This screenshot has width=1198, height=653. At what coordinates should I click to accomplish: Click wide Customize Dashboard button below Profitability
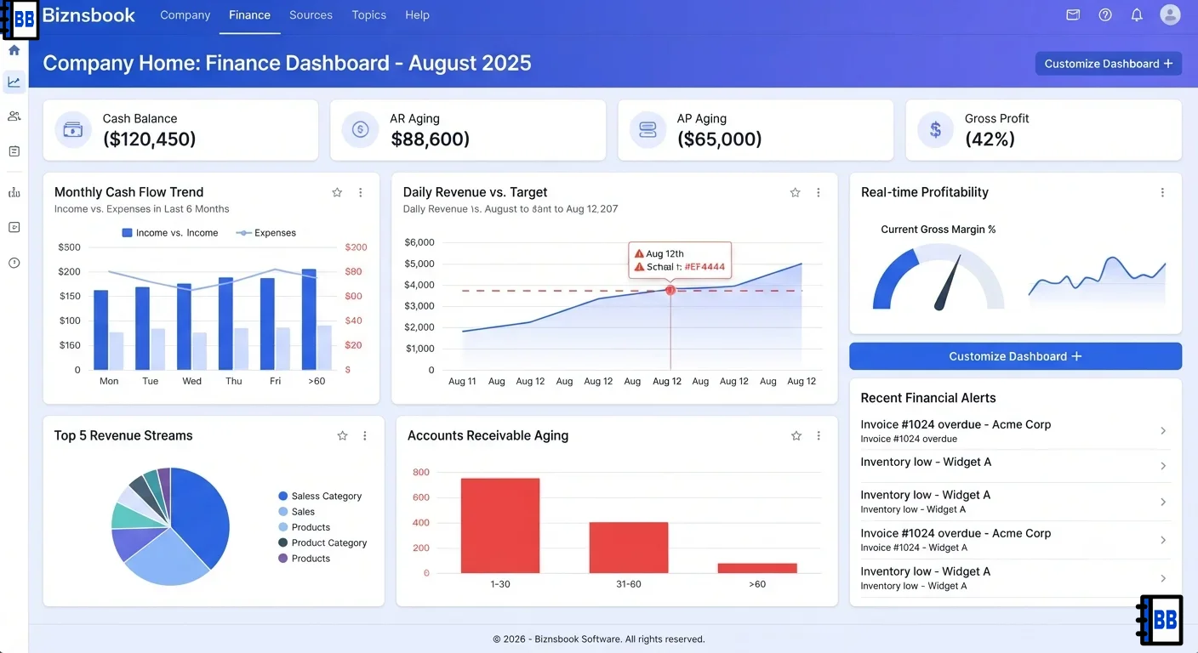1015,356
